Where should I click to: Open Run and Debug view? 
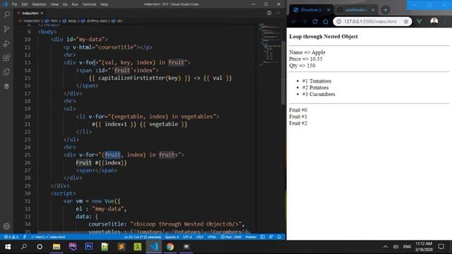tap(6, 44)
